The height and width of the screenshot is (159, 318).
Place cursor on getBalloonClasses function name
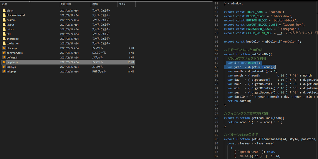(266, 139)
